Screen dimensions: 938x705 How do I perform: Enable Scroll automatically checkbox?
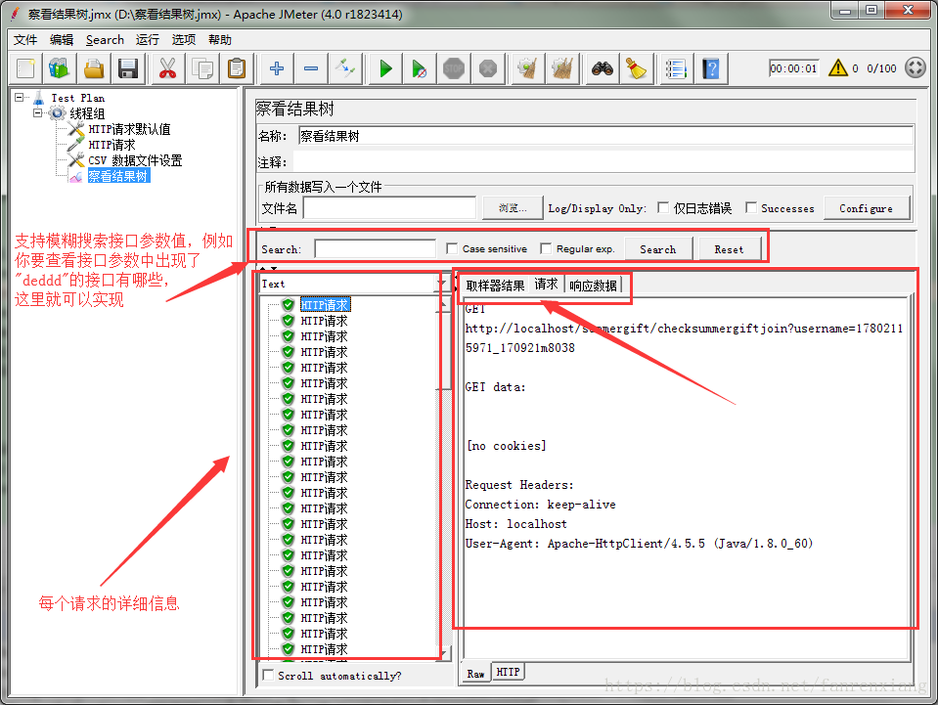click(268, 675)
